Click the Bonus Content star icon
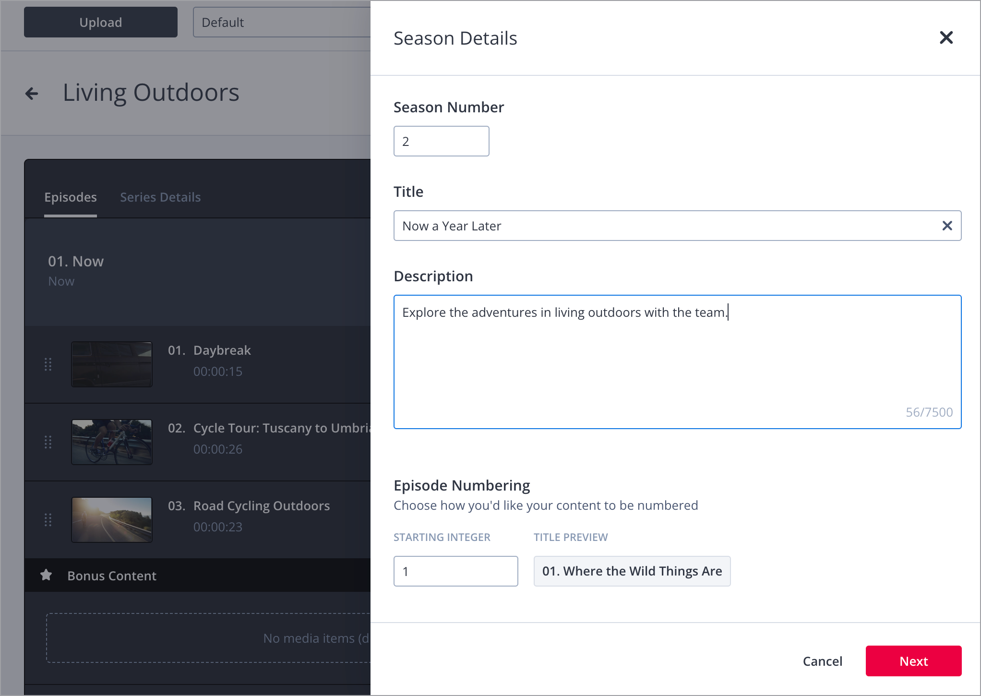The width and height of the screenshot is (981, 696). [x=46, y=575]
